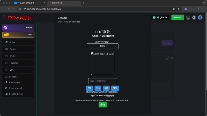Open the Refer banner with gold coins
207x116 pixels.
pyautogui.click(x=18, y=35)
